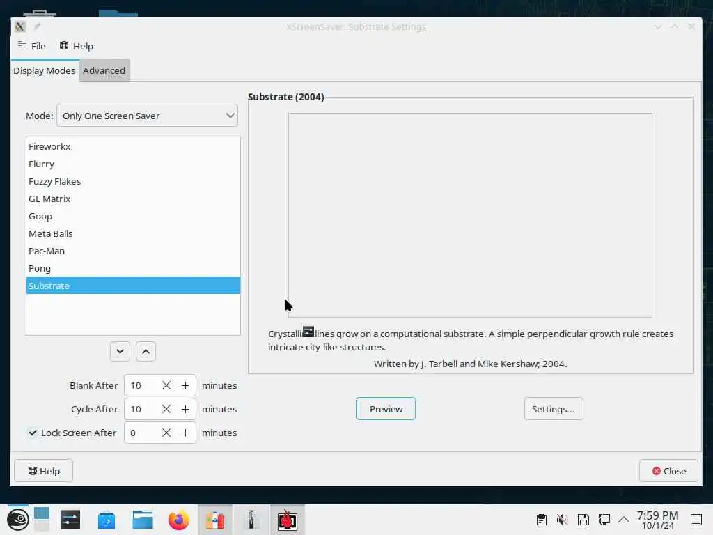Screen dimensions: 713x535
Task: Click the XScreenSaver window menu icon
Action: pos(20,26)
